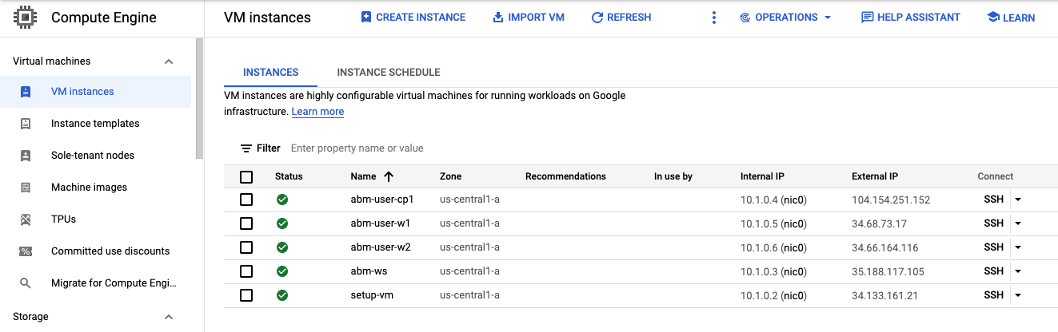The width and height of the screenshot is (1058, 332).
Task: Select the checkbox for abm-user-w2
Action: pyautogui.click(x=246, y=247)
